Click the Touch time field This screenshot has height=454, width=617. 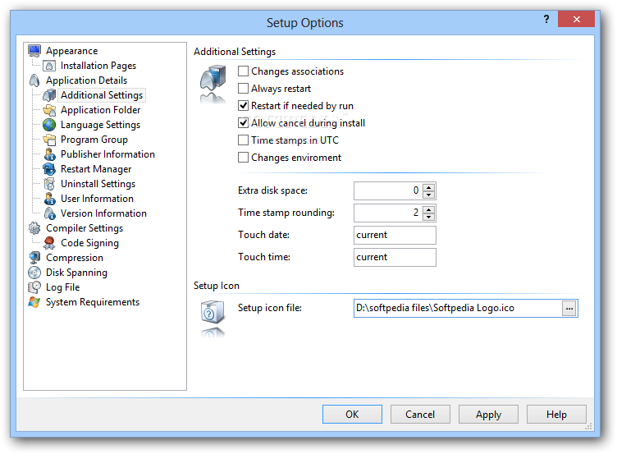395,257
